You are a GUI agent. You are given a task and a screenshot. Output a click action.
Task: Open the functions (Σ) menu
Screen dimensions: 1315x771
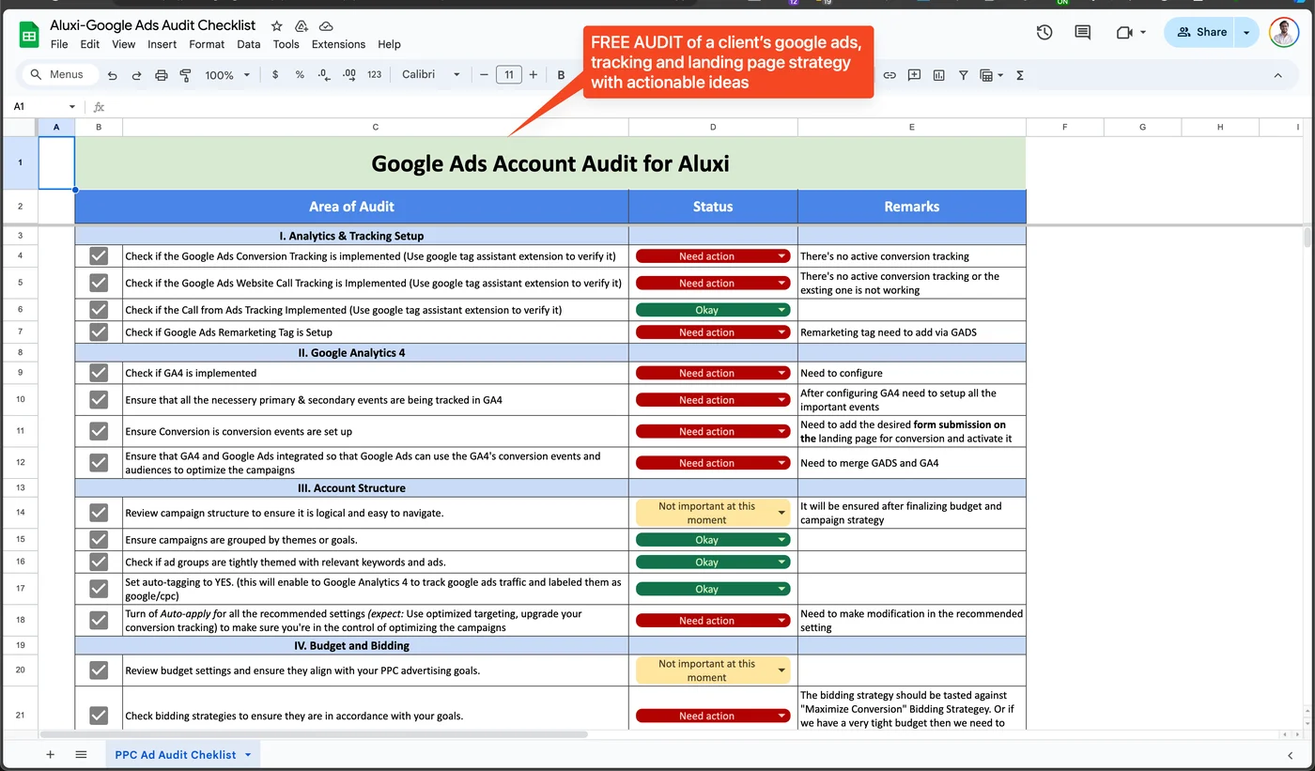[x=1019, y=74]
